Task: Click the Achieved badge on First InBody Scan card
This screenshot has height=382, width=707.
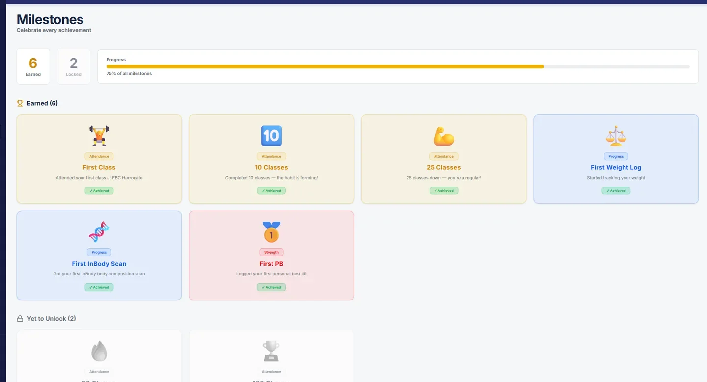Action: pos(99,287)
